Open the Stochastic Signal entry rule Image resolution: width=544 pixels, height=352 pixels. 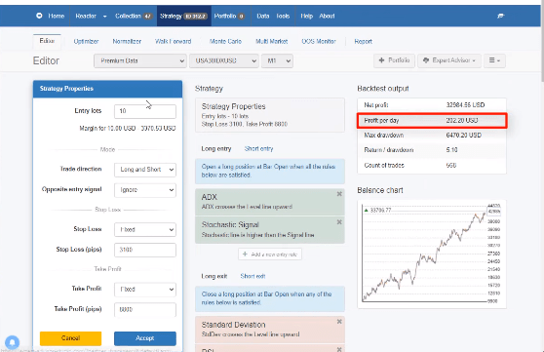click(270, 230)
